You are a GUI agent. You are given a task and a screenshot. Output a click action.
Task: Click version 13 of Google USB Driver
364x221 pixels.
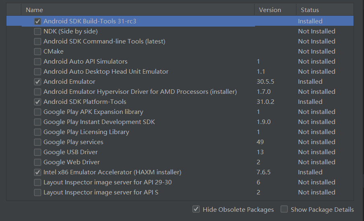[260, 152]
